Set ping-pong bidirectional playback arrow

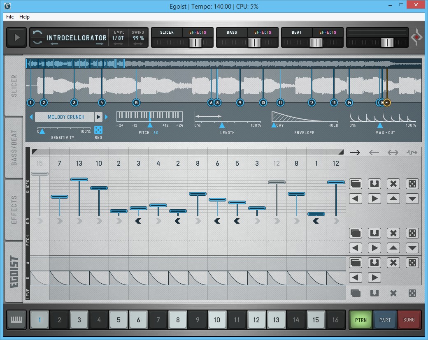coord(393,153)
